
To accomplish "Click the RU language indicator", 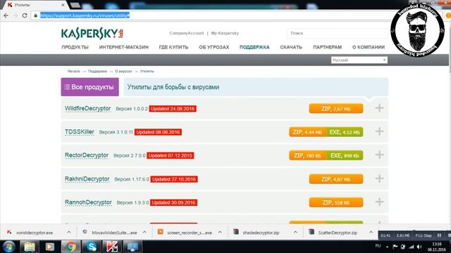I will [x=378, y=246].
